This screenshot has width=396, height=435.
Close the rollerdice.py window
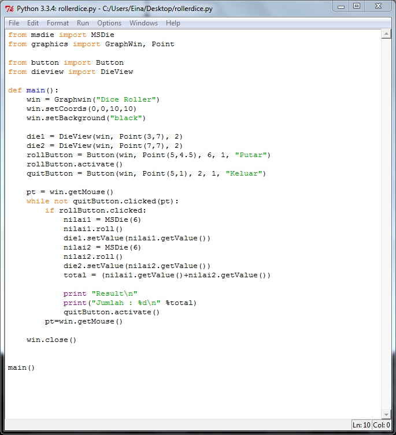(x=378, y=6)
